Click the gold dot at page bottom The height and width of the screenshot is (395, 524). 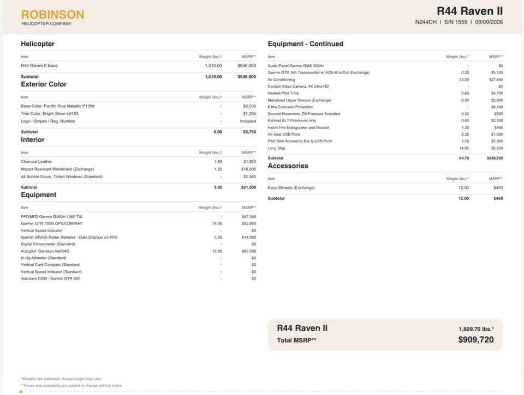(21, 392)
